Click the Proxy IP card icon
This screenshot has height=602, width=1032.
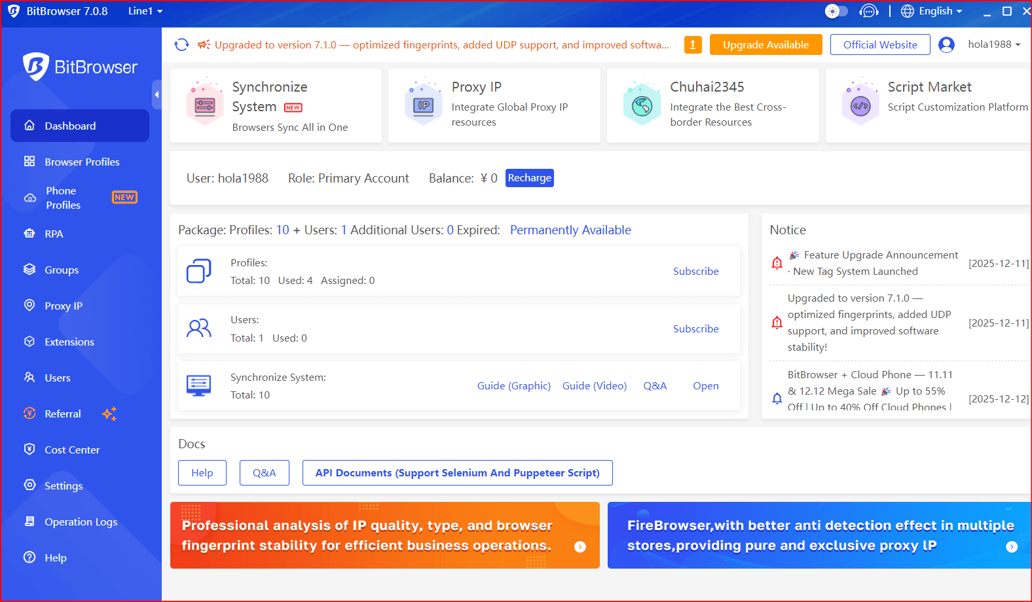tap(424, 105)
